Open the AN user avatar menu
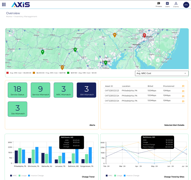Screen dimensions: 191x180 point(186,5)
